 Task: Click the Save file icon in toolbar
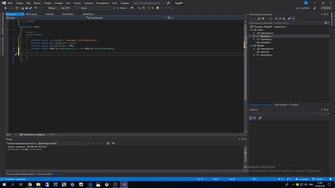pyautogui.click(x=27, y=8)
